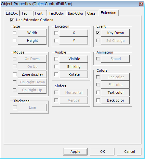This screenshot has height=159, width=145.
Task: Click the Rotate button
Action: (x=74, y=74)
